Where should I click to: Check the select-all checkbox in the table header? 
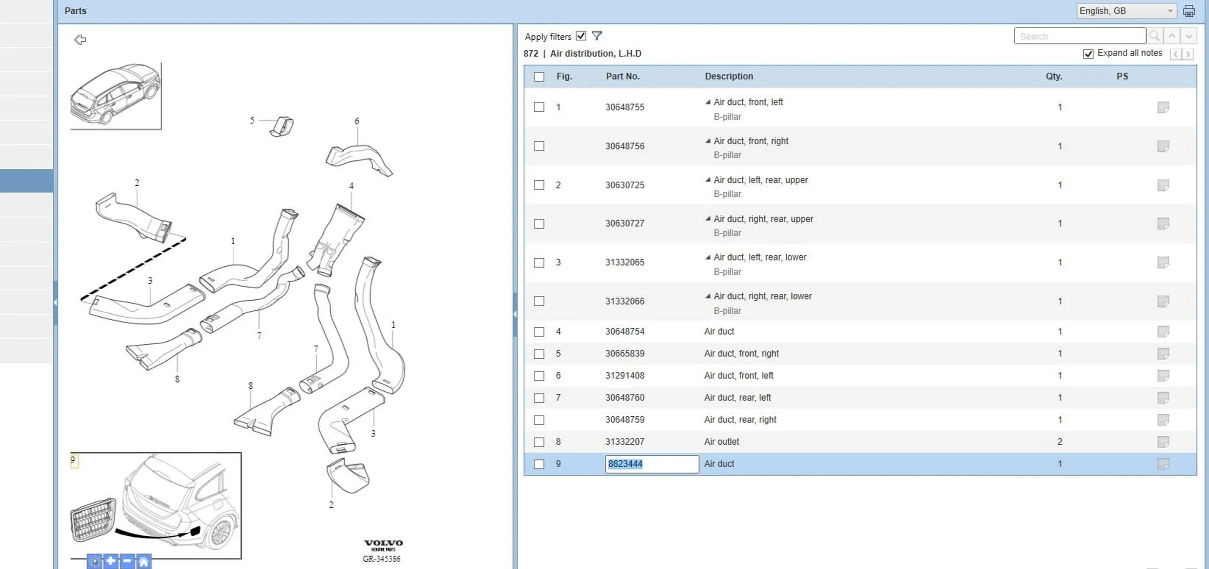[x=539, y=76]
